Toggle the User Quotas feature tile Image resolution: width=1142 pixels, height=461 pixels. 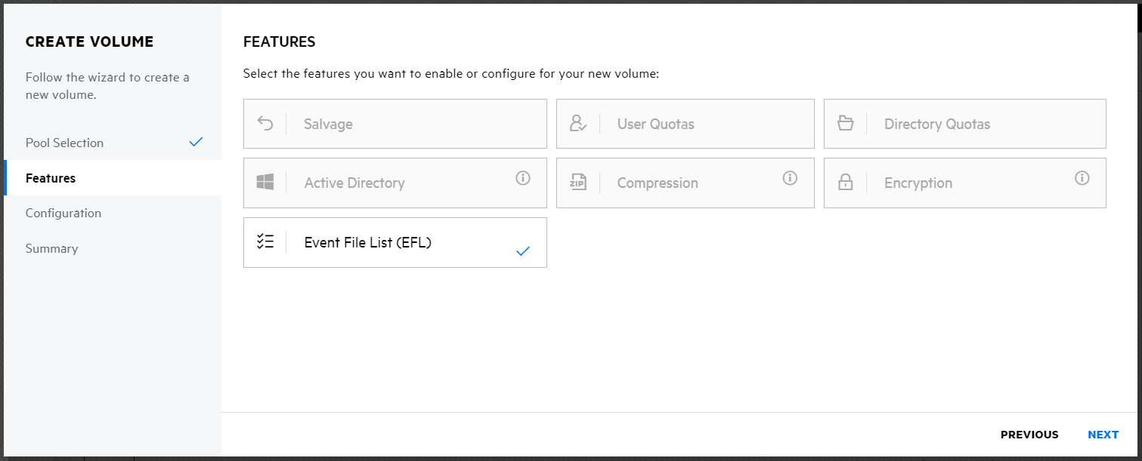coord(685,124)
